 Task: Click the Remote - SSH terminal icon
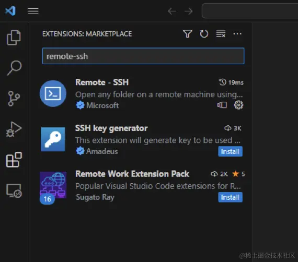(x=53, y=93)
